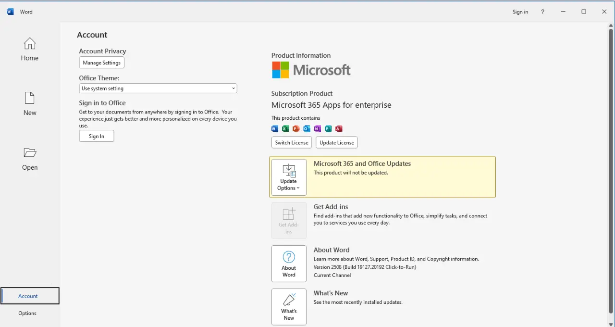The image size is (615, 327).
Task: Open the Help question mark in title bar
Action: 542,12
